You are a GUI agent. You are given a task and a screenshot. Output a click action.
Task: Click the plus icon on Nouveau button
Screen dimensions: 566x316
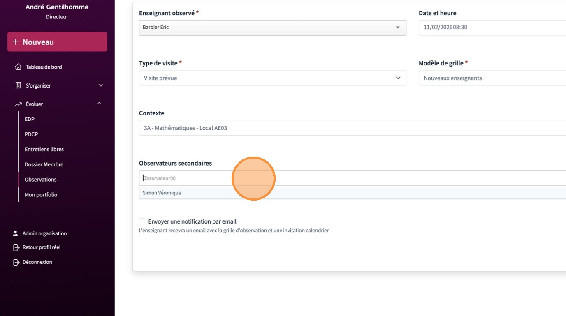(16, 42)
